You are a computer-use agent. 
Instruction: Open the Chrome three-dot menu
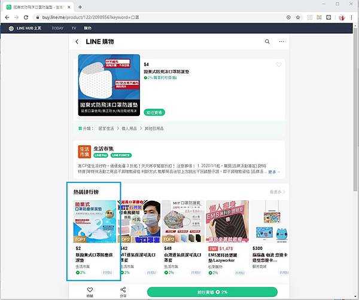(351, 17)
